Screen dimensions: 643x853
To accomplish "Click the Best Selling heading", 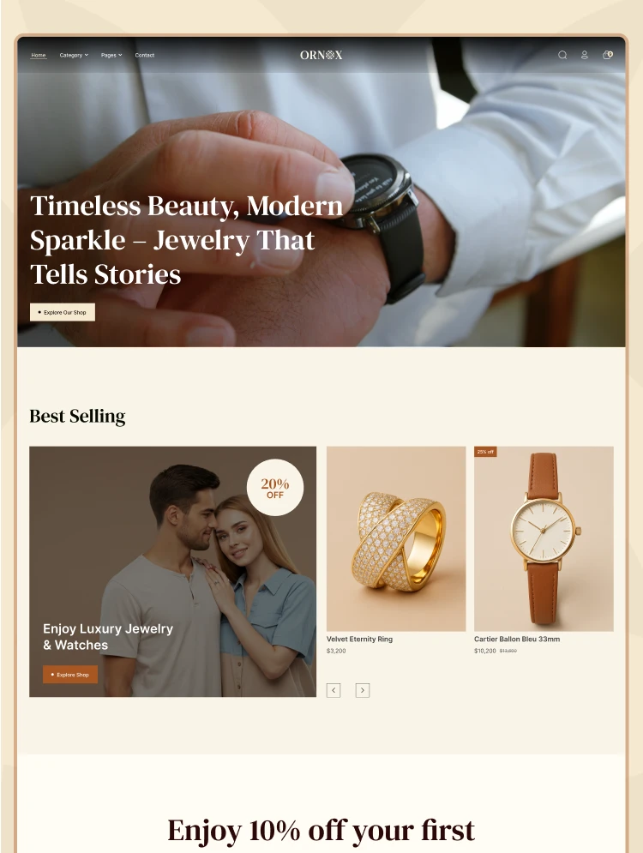I will tap(77, 416).
